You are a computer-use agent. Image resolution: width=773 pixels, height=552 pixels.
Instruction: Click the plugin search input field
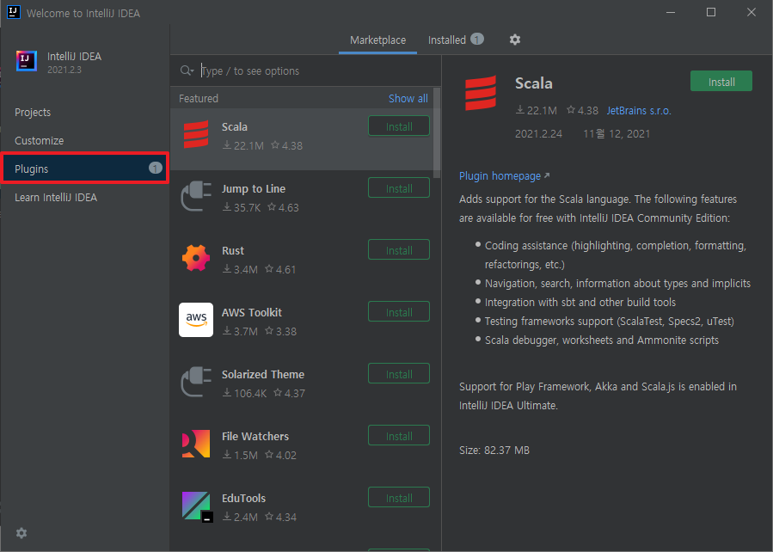[x=316, y=71]
